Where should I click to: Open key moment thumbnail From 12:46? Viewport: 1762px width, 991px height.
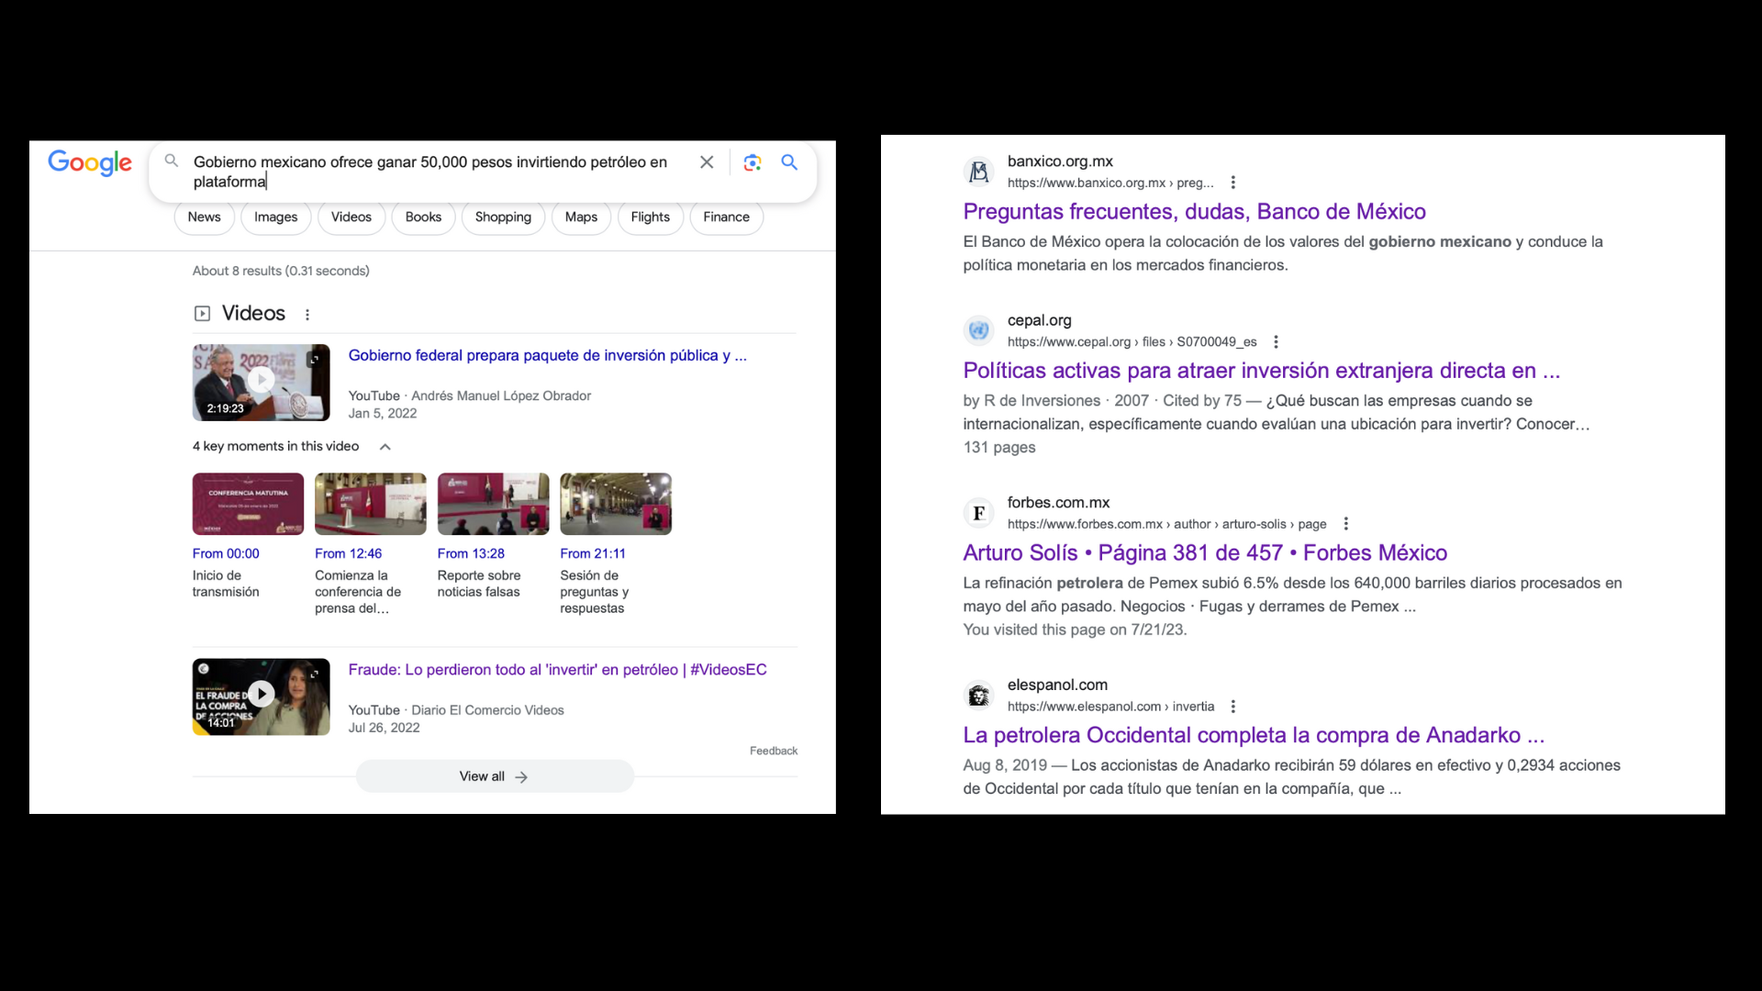click(371, 504)
